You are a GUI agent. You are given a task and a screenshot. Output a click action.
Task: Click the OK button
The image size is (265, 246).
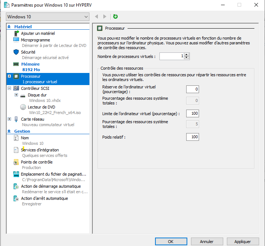pyautogui.click(x=171, y=242)
